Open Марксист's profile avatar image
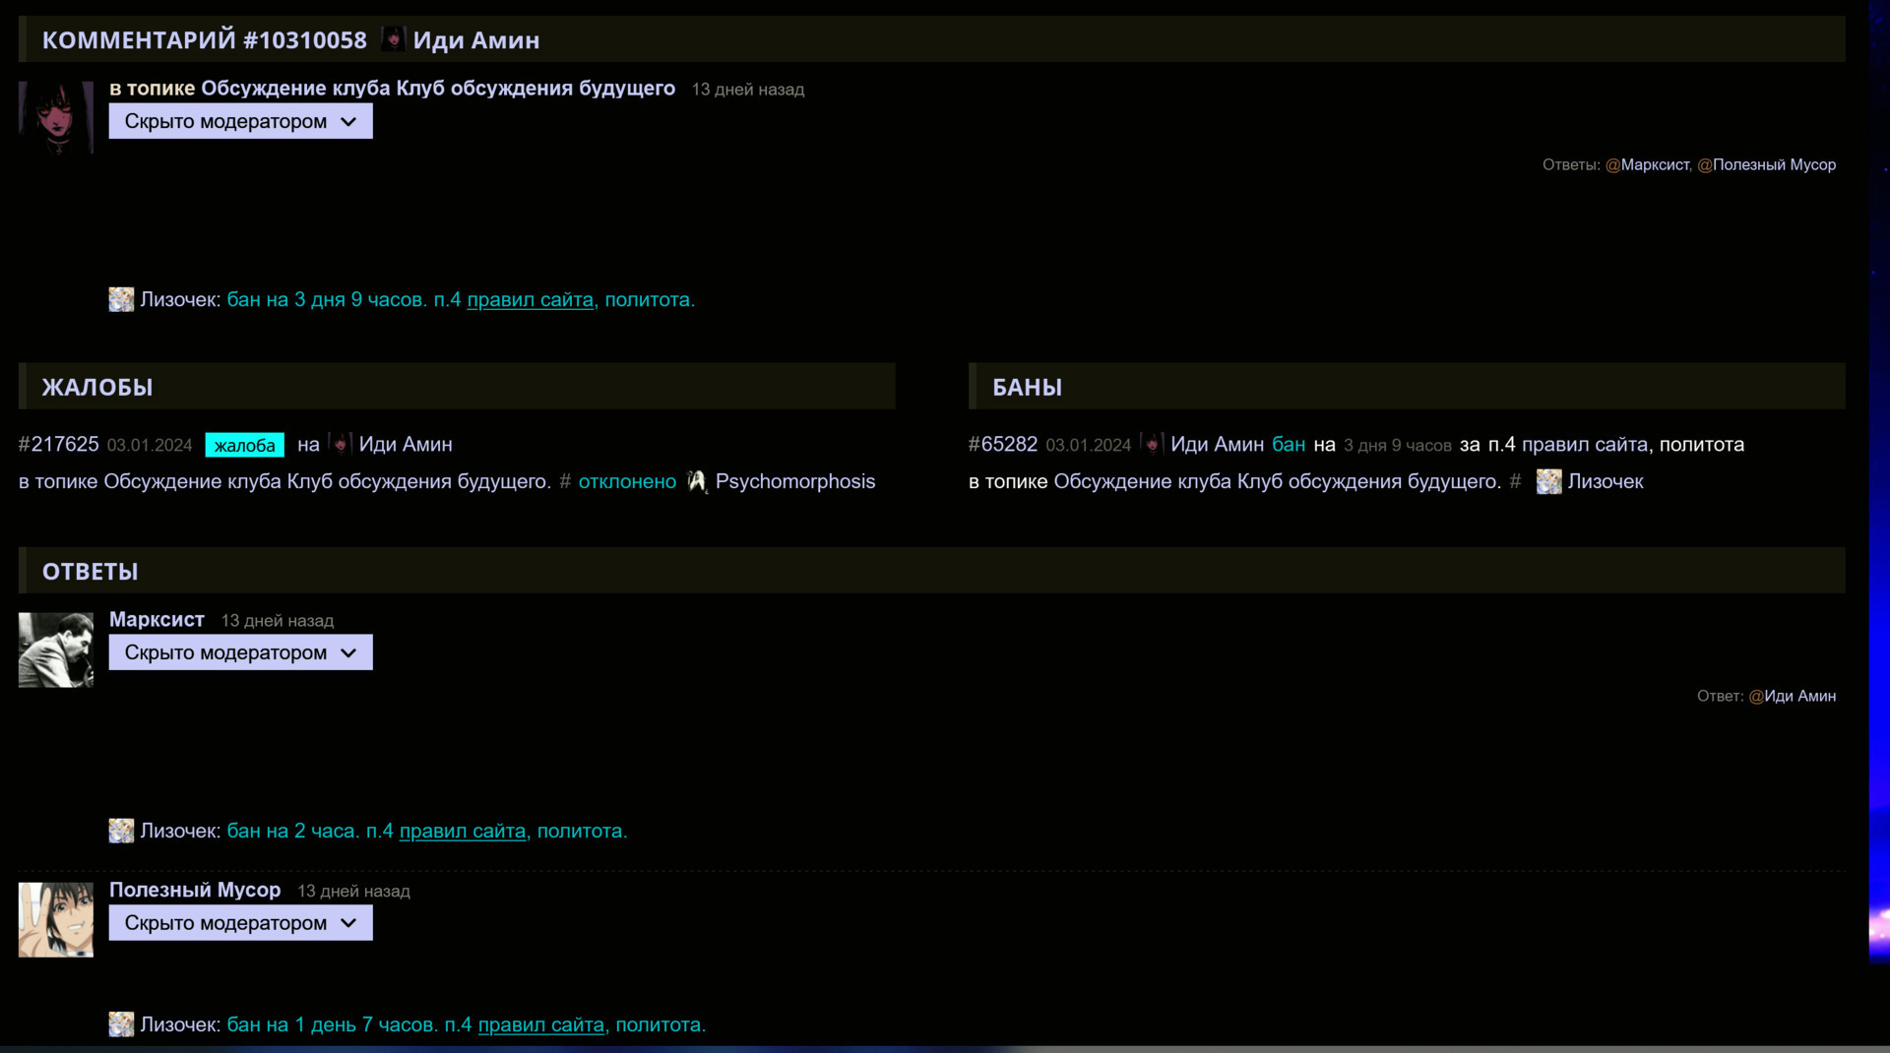Screen dimensions: 1890x1053 click(56, 650)
